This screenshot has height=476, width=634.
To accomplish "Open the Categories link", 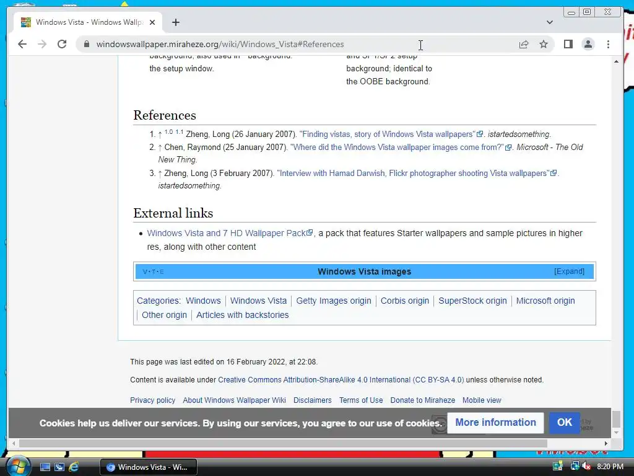I will (x=158, y=301).
